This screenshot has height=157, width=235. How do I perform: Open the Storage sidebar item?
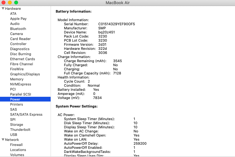coord(16,125)
